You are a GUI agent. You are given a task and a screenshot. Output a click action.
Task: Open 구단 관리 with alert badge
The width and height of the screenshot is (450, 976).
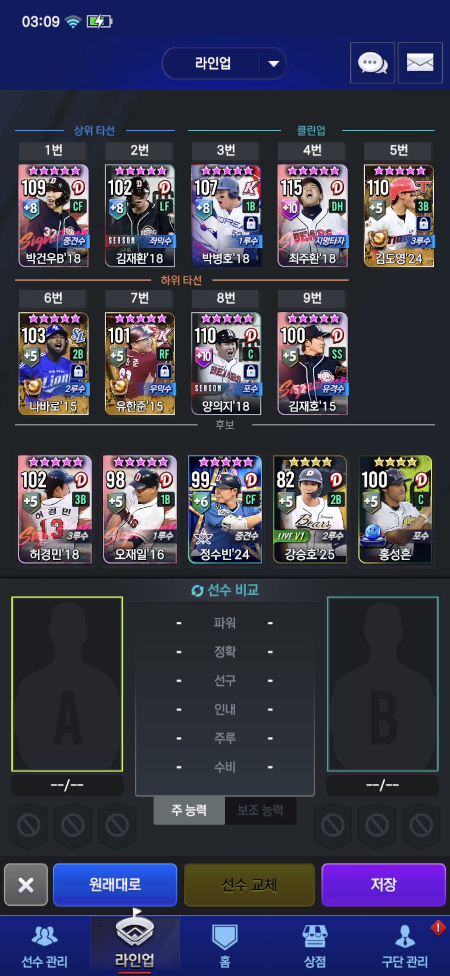(x=405, y=945)
